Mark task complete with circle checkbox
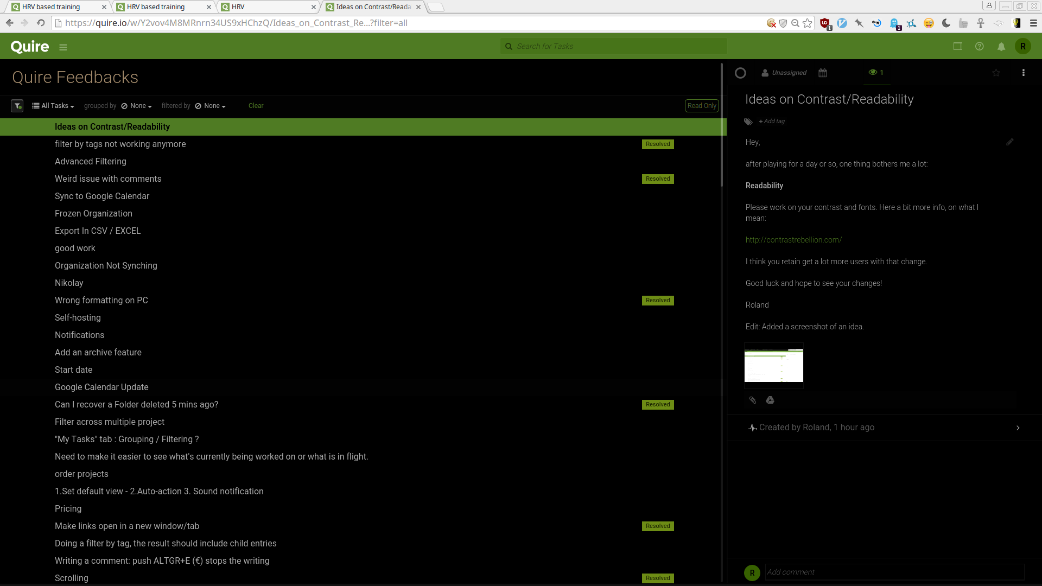Image resolution: width=1042 pixels, height=586 pixels. pos(740,73)
